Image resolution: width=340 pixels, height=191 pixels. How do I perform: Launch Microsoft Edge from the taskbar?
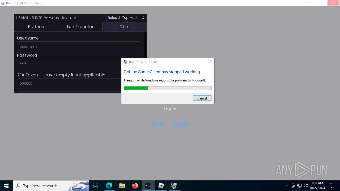(x=109, y=186)
